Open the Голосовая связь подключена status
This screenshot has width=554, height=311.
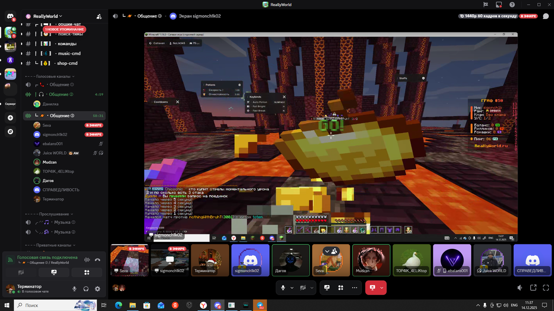click(47, 257)
